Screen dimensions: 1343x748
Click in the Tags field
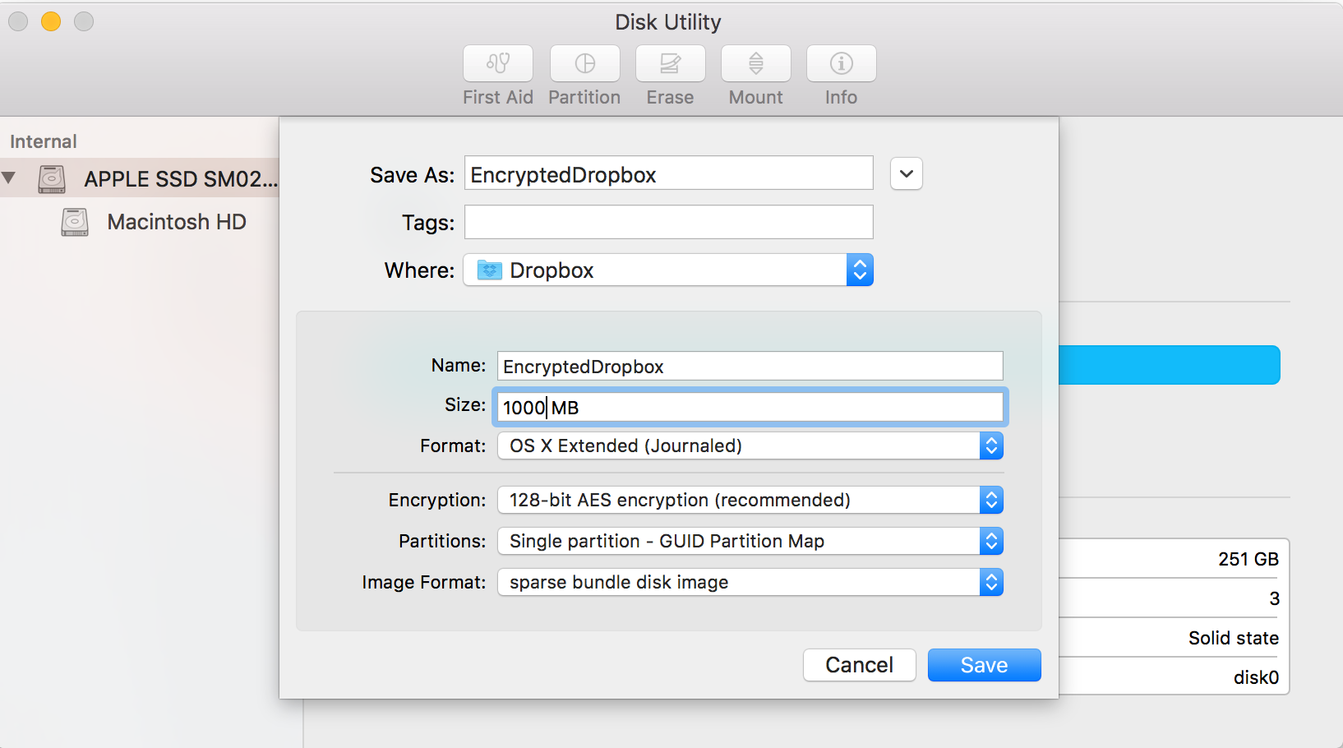pos(668,222)
